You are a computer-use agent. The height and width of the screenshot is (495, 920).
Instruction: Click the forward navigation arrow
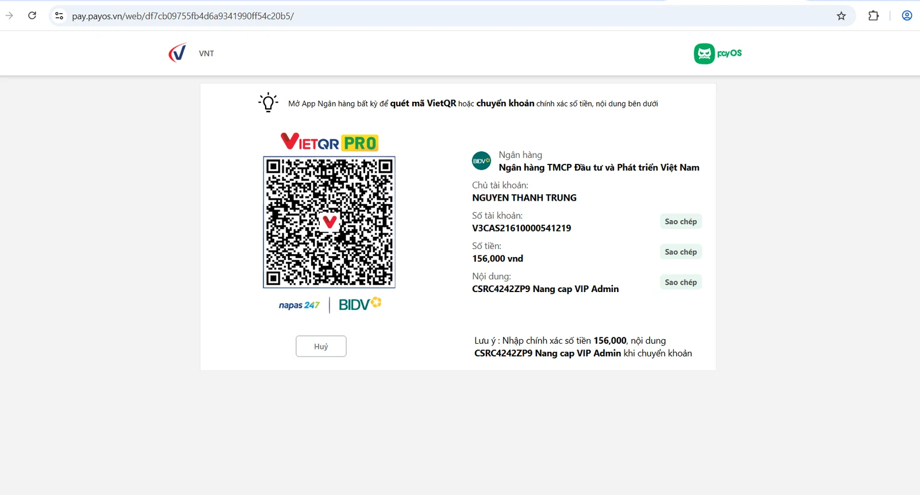point(9,16)
